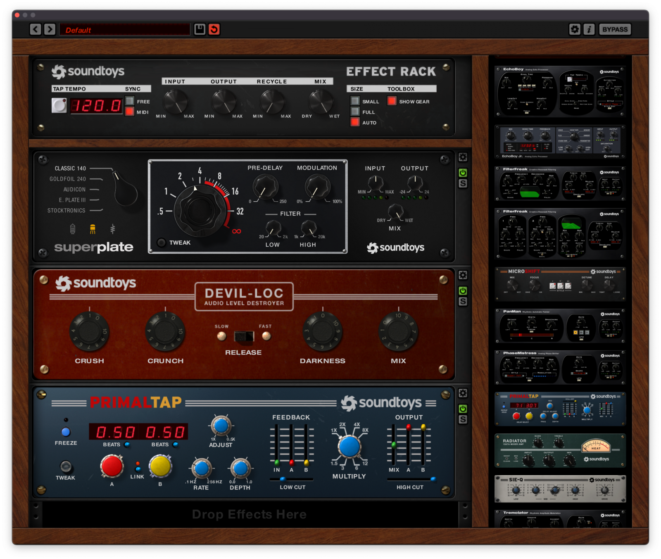Select MicroShift in the gear list
Viewport: 661px width, 559px height.
[560, 284]
